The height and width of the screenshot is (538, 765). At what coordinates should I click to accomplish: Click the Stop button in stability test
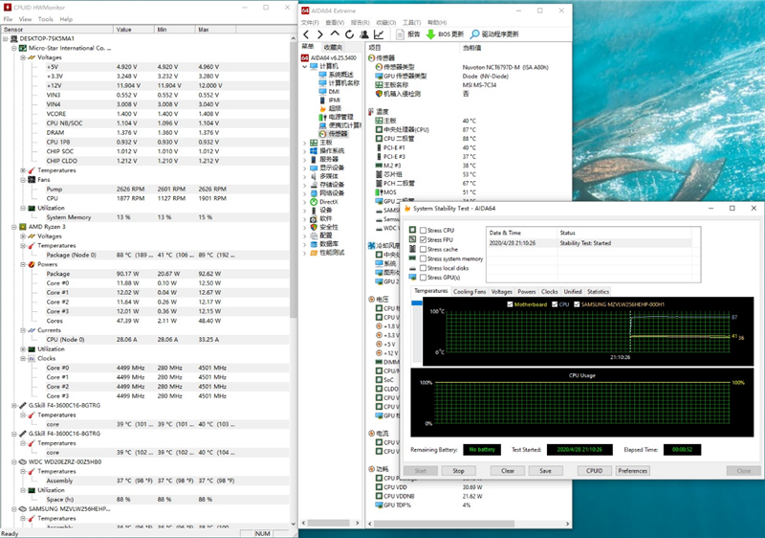458,471
